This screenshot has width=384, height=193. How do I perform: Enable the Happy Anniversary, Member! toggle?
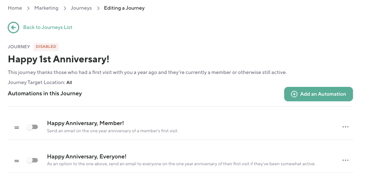pos(32,127)
